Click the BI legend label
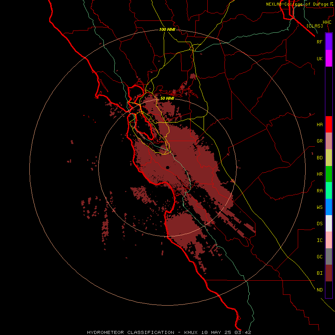 [x=319, y=273]
